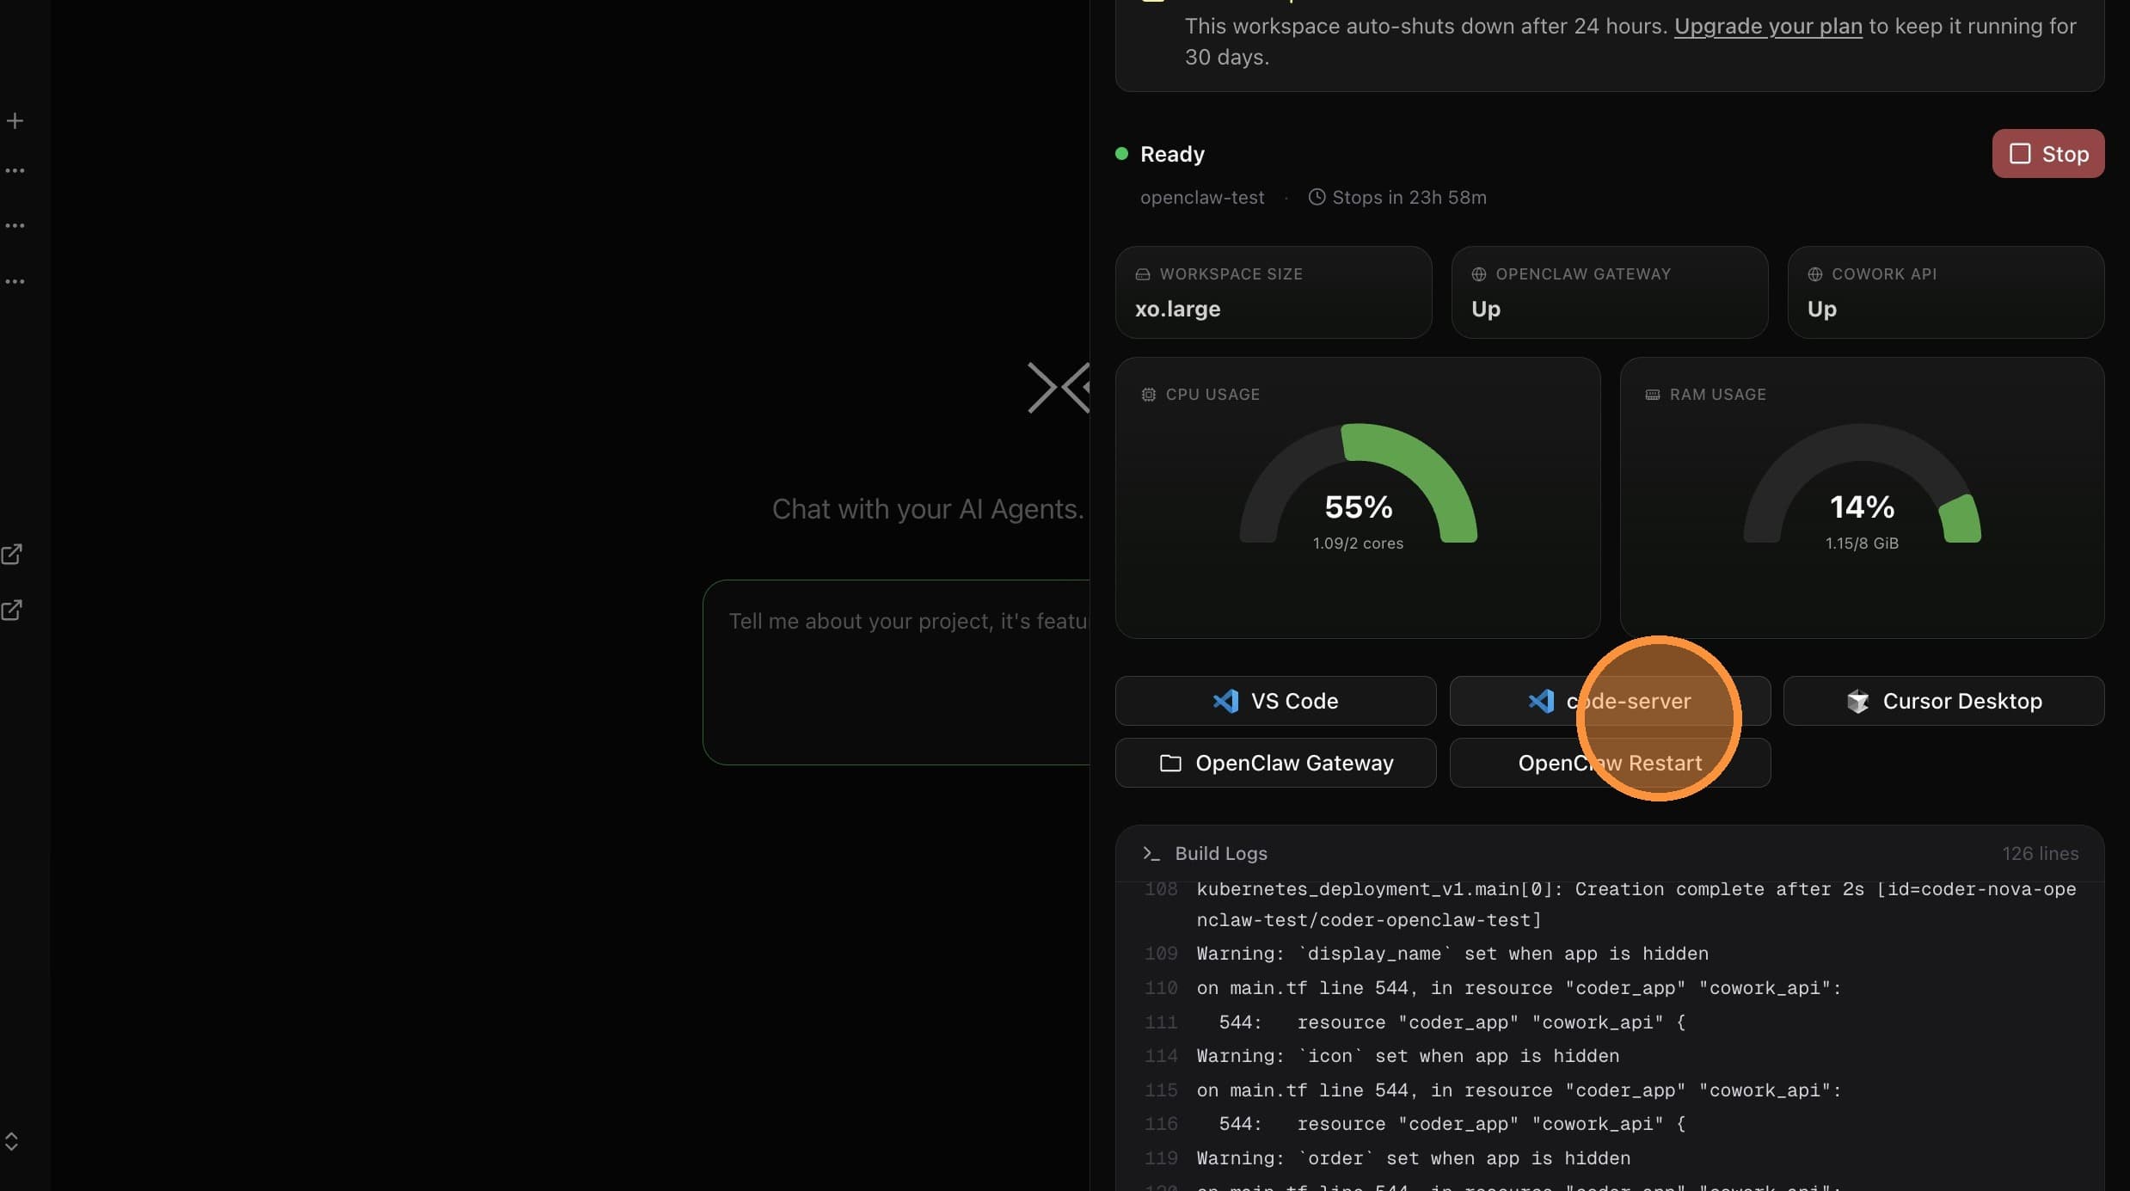Click the 1.09/2 cores text
The width and height of the screenshot is (2130, 1191).
point(1358,543)
